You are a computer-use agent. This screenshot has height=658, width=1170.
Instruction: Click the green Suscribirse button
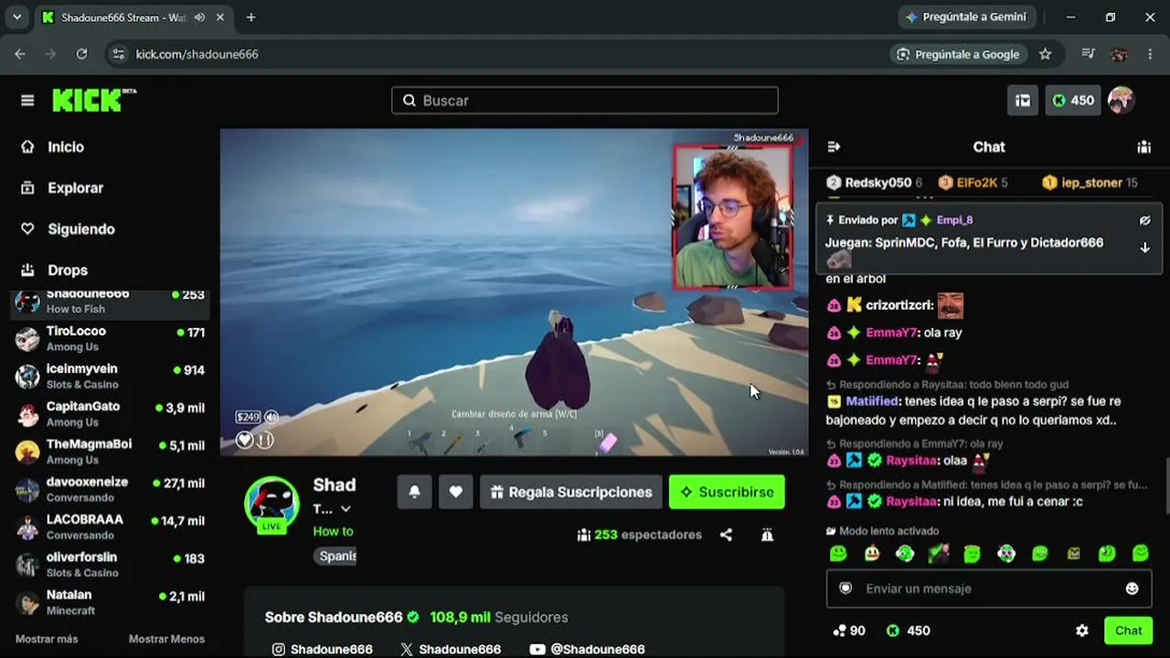727,492
